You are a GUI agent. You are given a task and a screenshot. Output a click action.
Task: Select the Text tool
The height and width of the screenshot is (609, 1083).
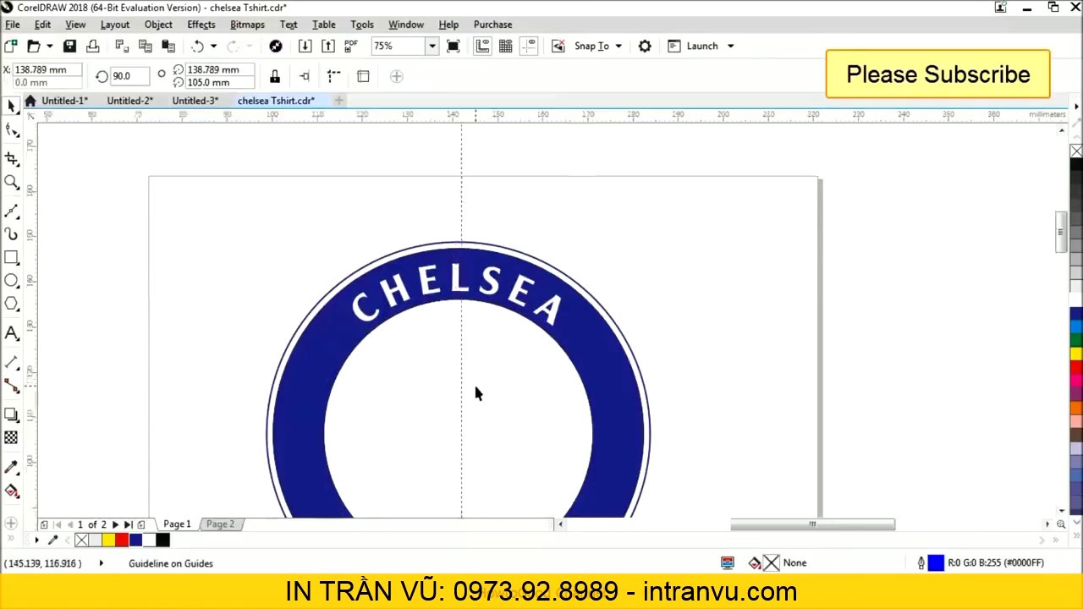coord(11,333)
